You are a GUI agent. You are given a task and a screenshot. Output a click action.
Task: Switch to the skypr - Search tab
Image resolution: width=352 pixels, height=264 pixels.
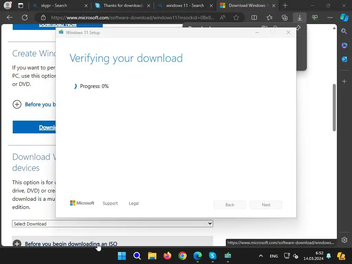(x=54, y=5)
